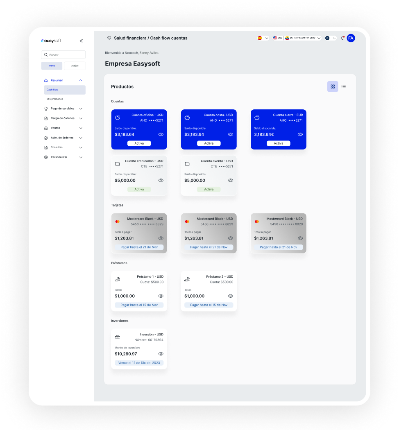Click Activa button on Cuenta sierra

(x=278, y=143)
